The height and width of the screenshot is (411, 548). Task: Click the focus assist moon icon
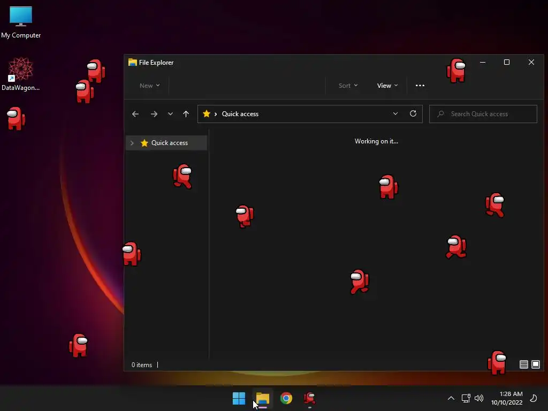click(534, 398)
